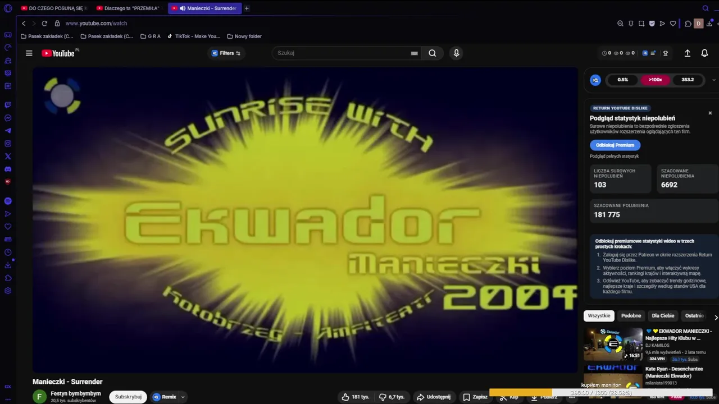
Task: Open the 'G R A' bookmarks folder
Action: pos(151,36)
